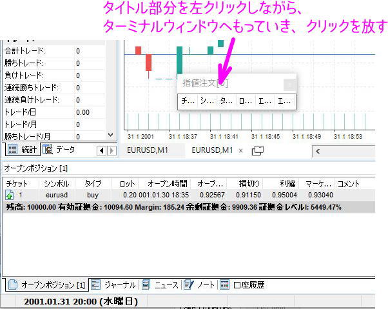The height and width of the screenshot is (309, 388).
Task: Click the ロ... column in floating window
Action: (246, 101)
